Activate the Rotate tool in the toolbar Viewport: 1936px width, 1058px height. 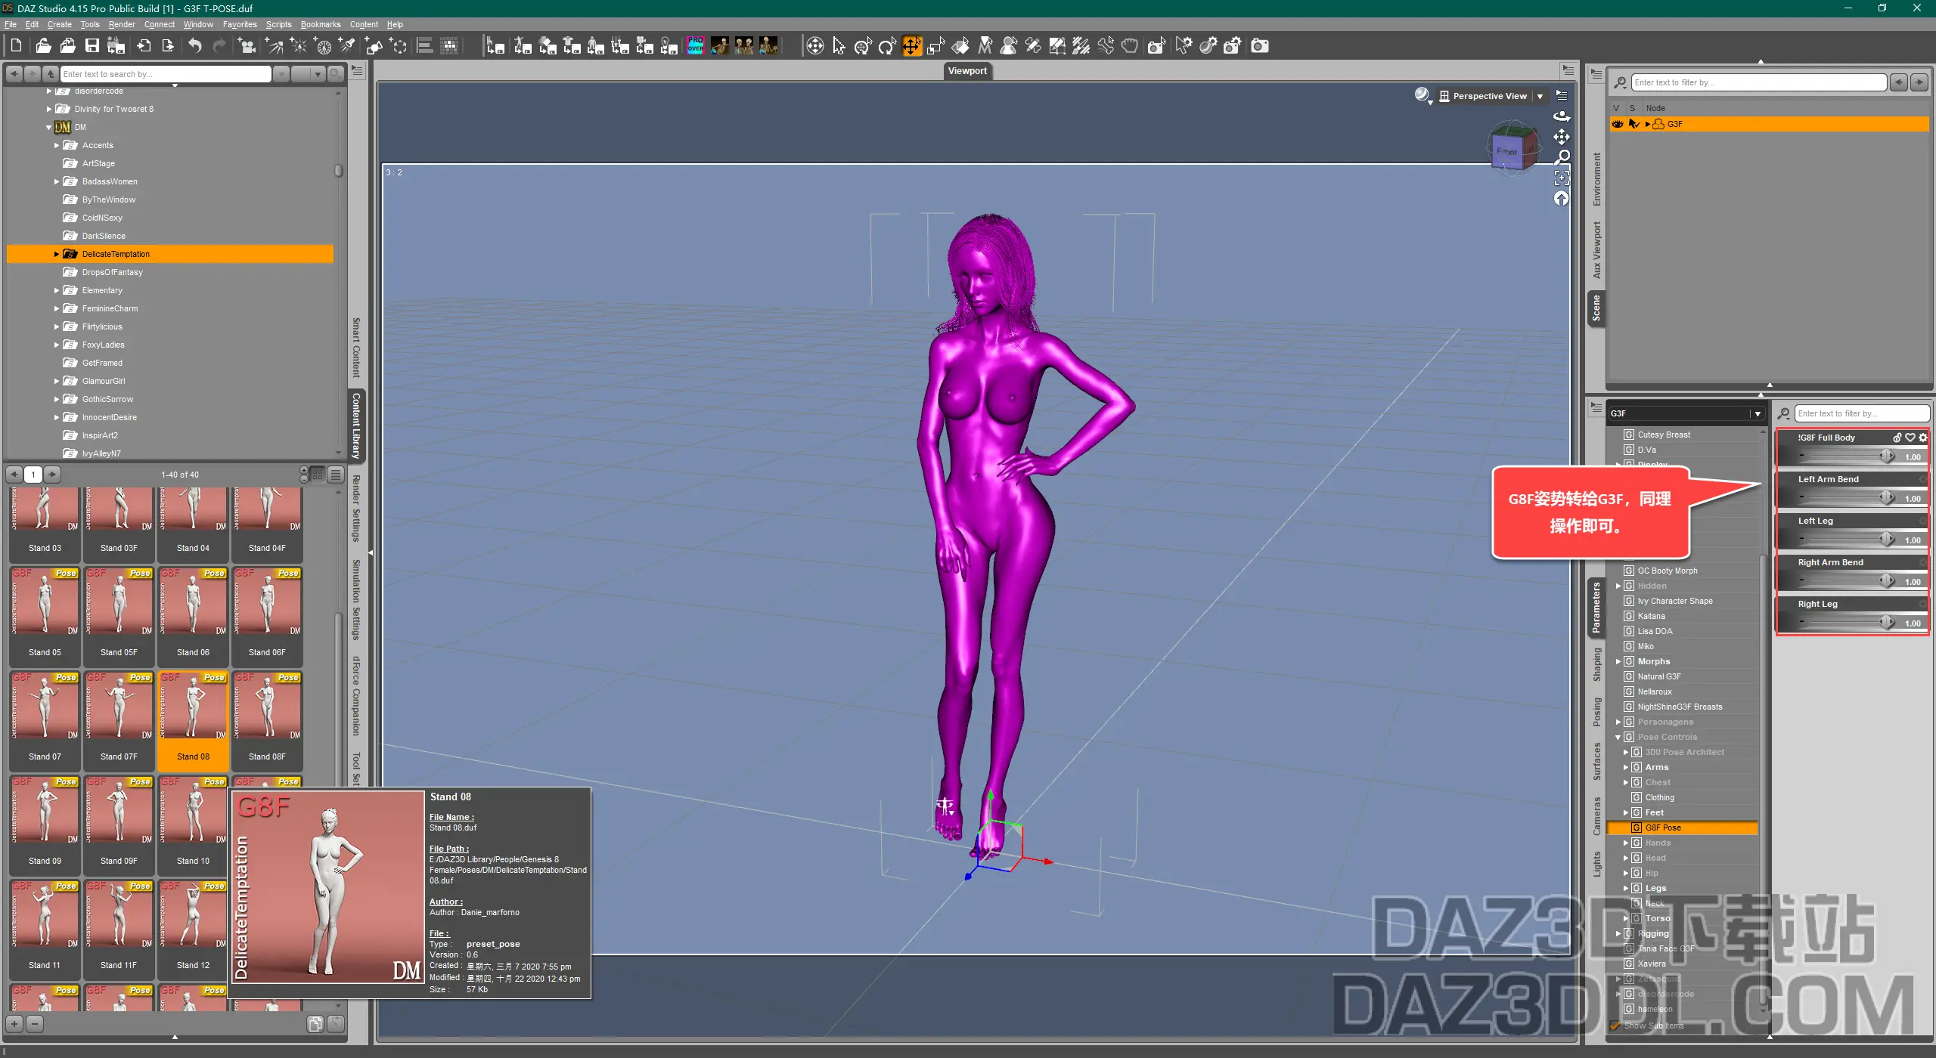(887, 46)
